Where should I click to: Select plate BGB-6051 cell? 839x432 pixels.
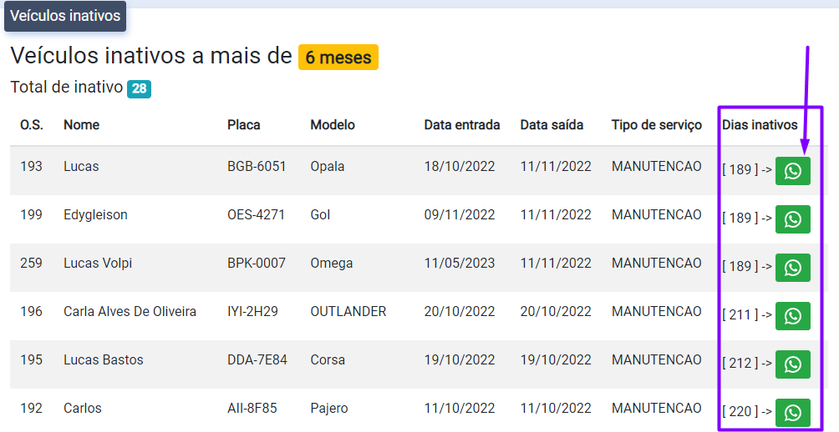(257, 167)
